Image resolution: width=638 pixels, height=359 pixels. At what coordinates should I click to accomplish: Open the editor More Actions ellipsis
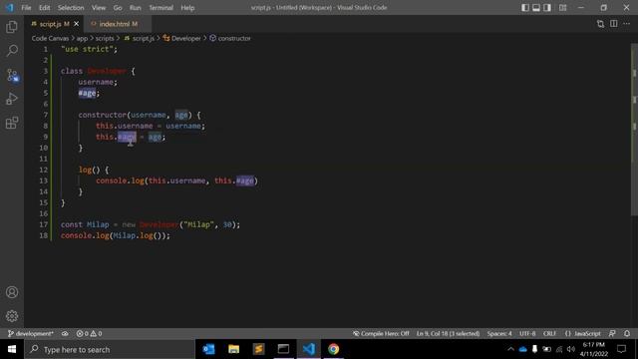627,24
